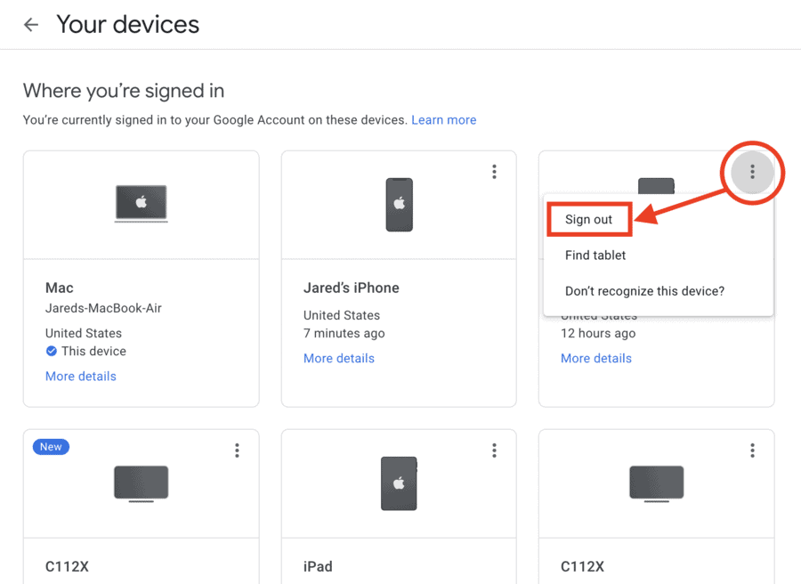Click the iPhone device icon
This screenshot has width=801, height=584.
[398, 204]
